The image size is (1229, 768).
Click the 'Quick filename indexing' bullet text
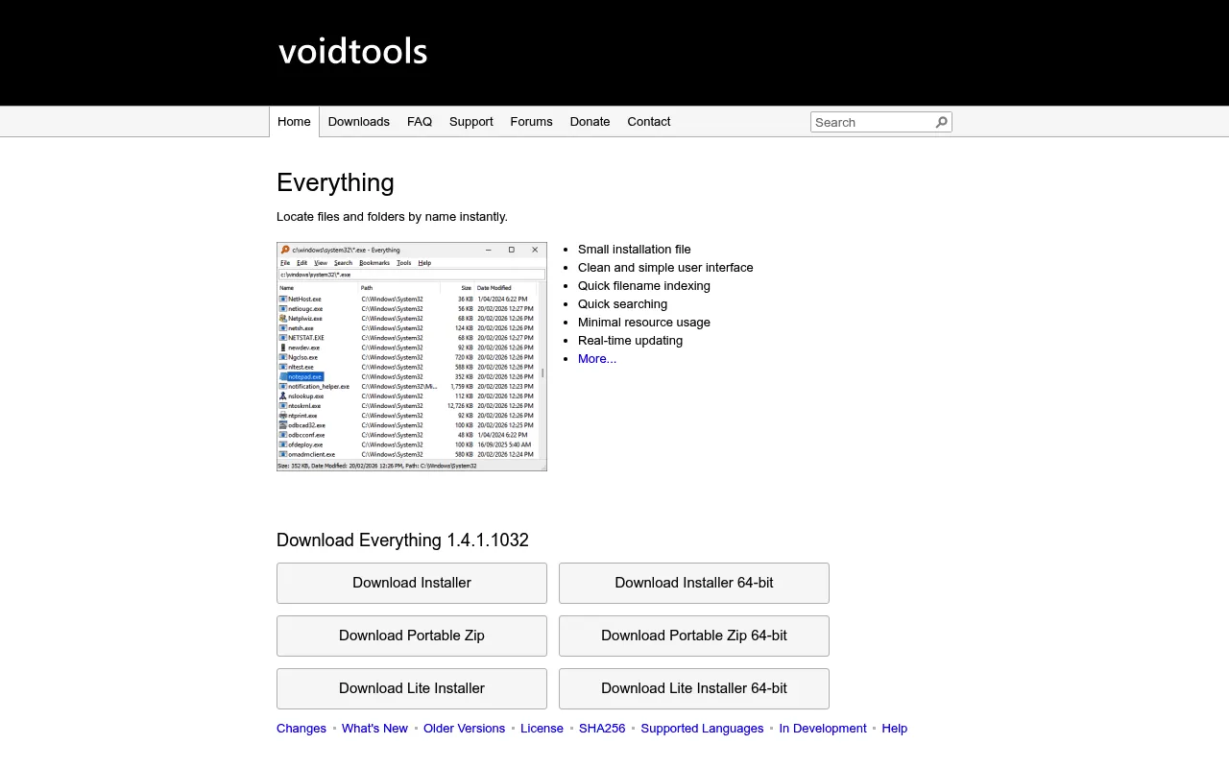tap(644, 286)
